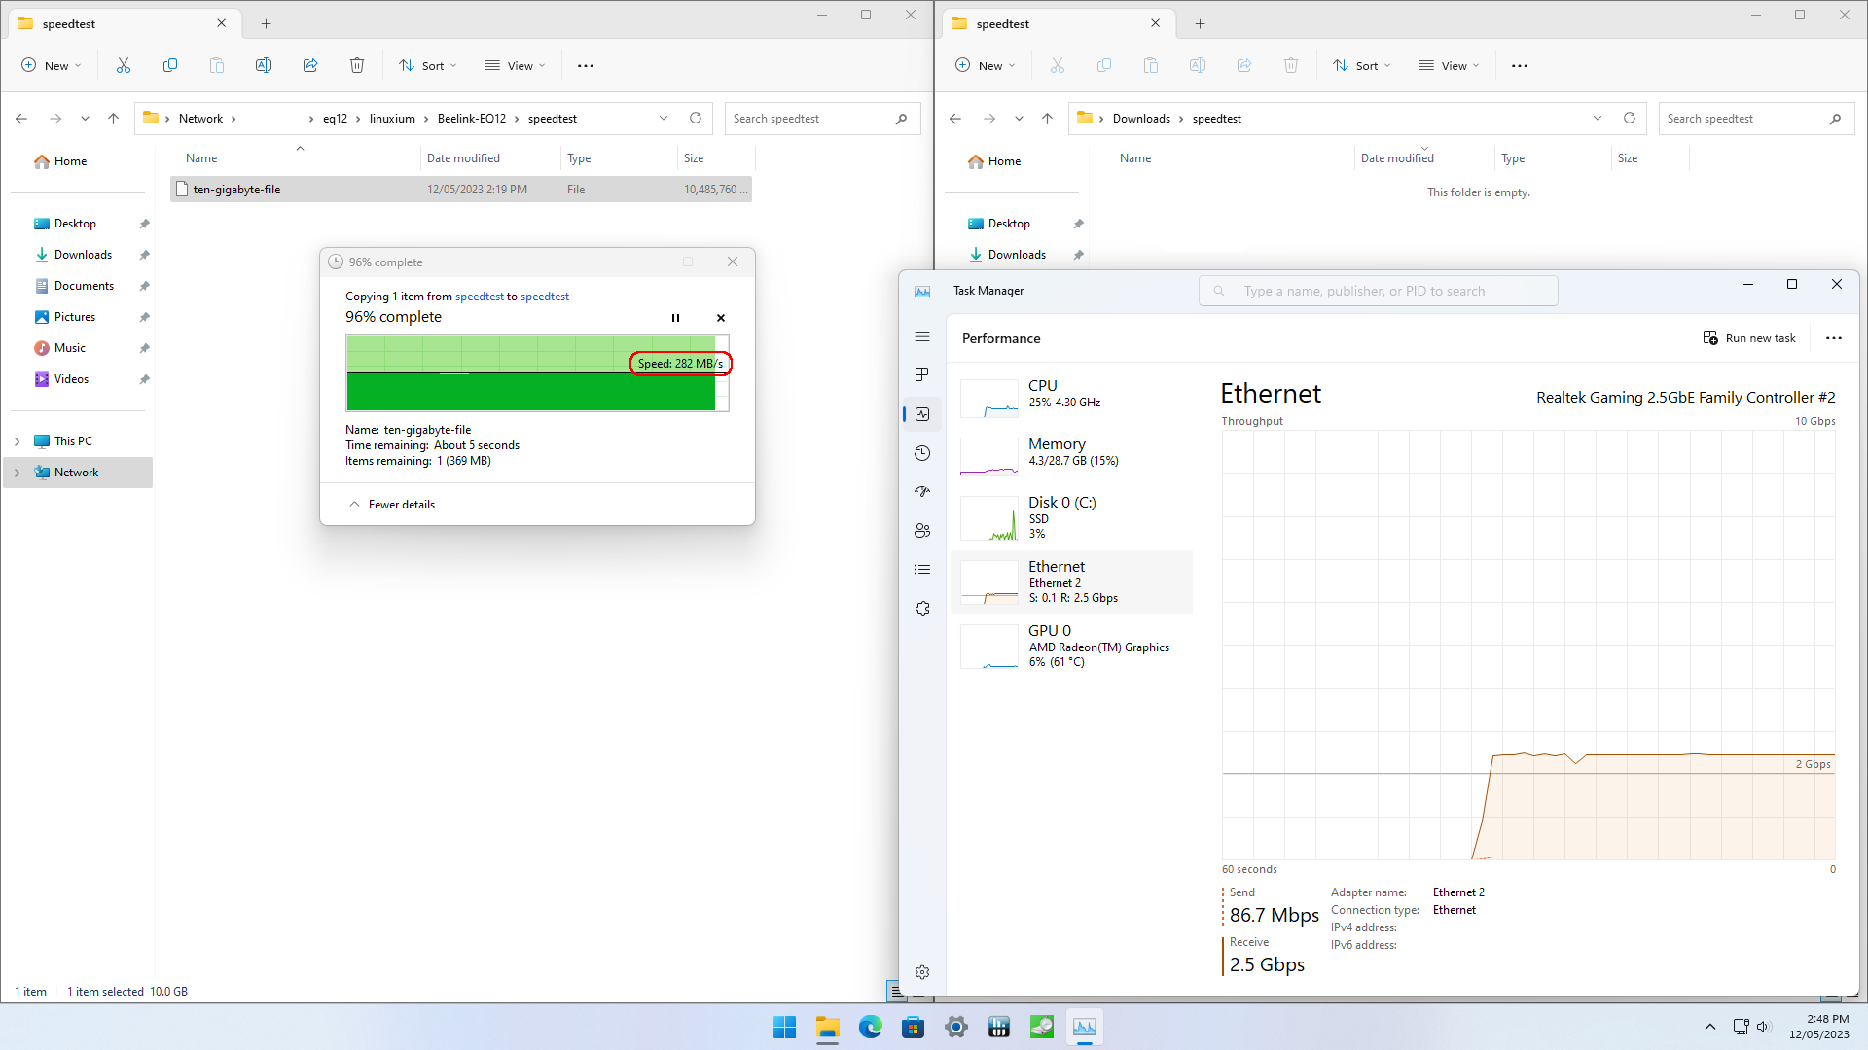Select ten-gigabyte-file in left Explorer
The width and height of the screenshot is (1868, 1050).
coord(461,190)
